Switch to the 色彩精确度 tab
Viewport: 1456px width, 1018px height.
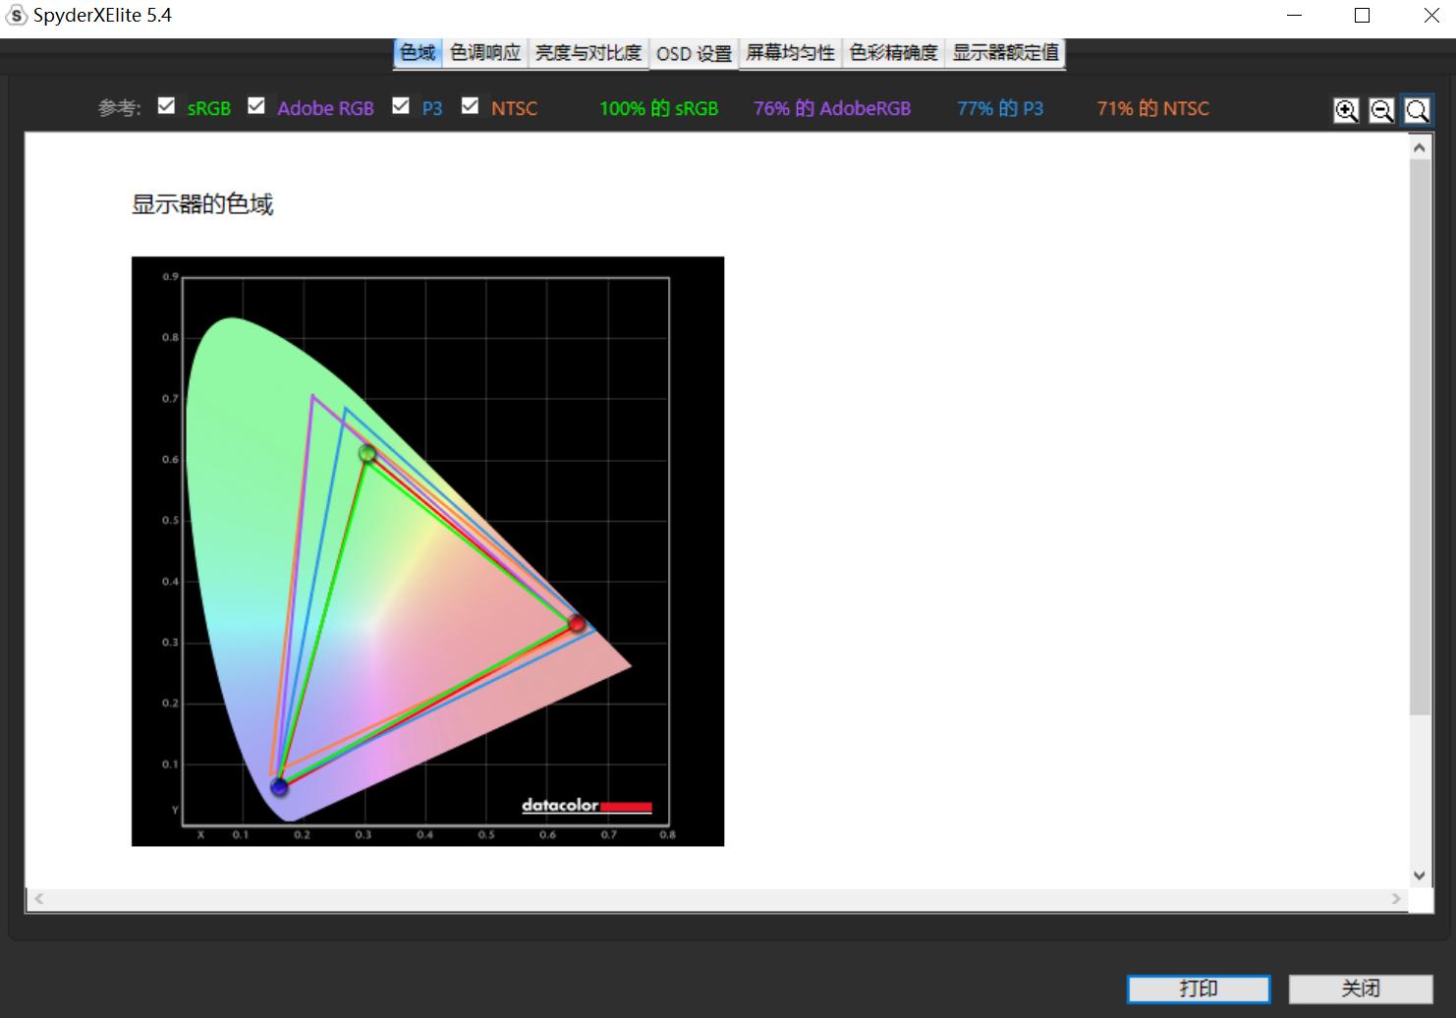coord(894,53)
